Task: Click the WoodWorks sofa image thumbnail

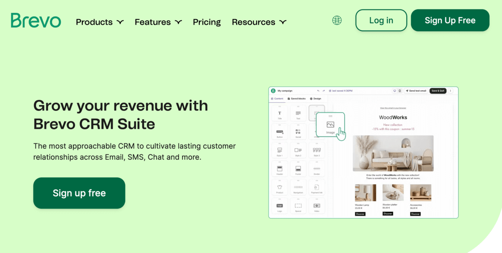Action: pos(393,153)
